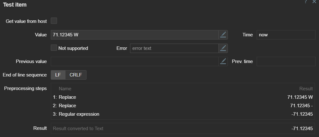This screenshot has width=319, height=137.
Task: Click the Result column header in preprocessing steps
Action: pos(306,89)
